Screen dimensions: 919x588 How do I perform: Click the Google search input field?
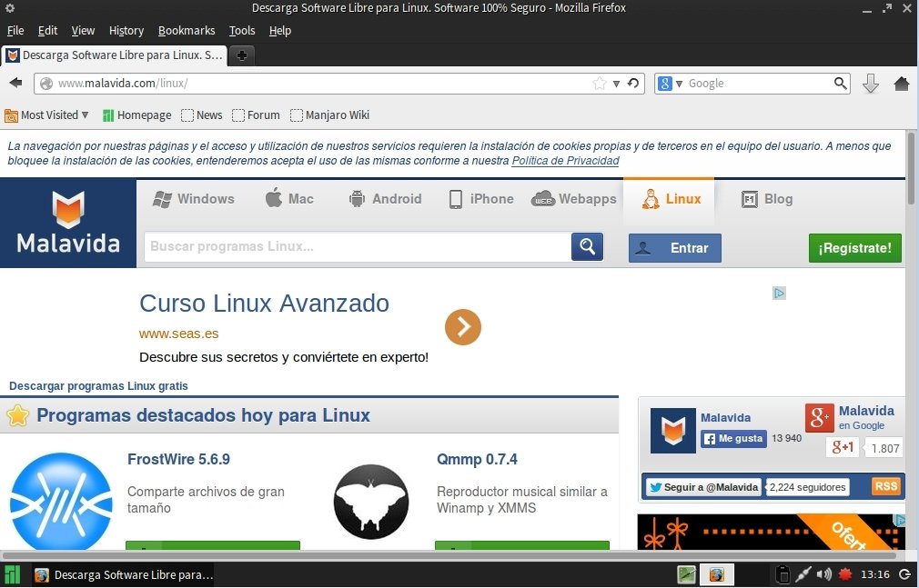pos(759,84)
